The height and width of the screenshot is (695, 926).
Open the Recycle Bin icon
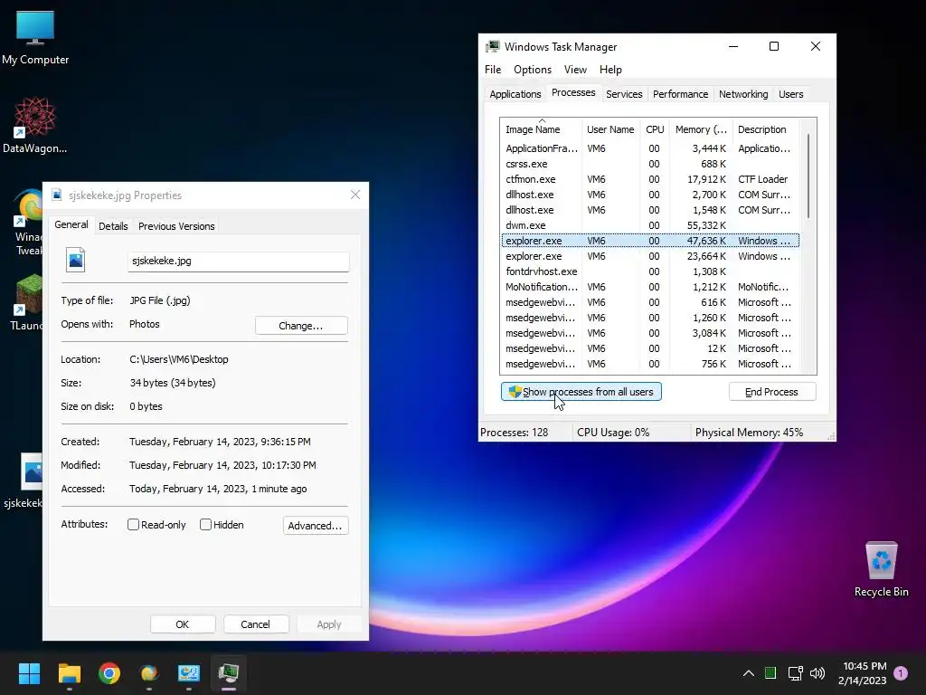click(881, 568)
